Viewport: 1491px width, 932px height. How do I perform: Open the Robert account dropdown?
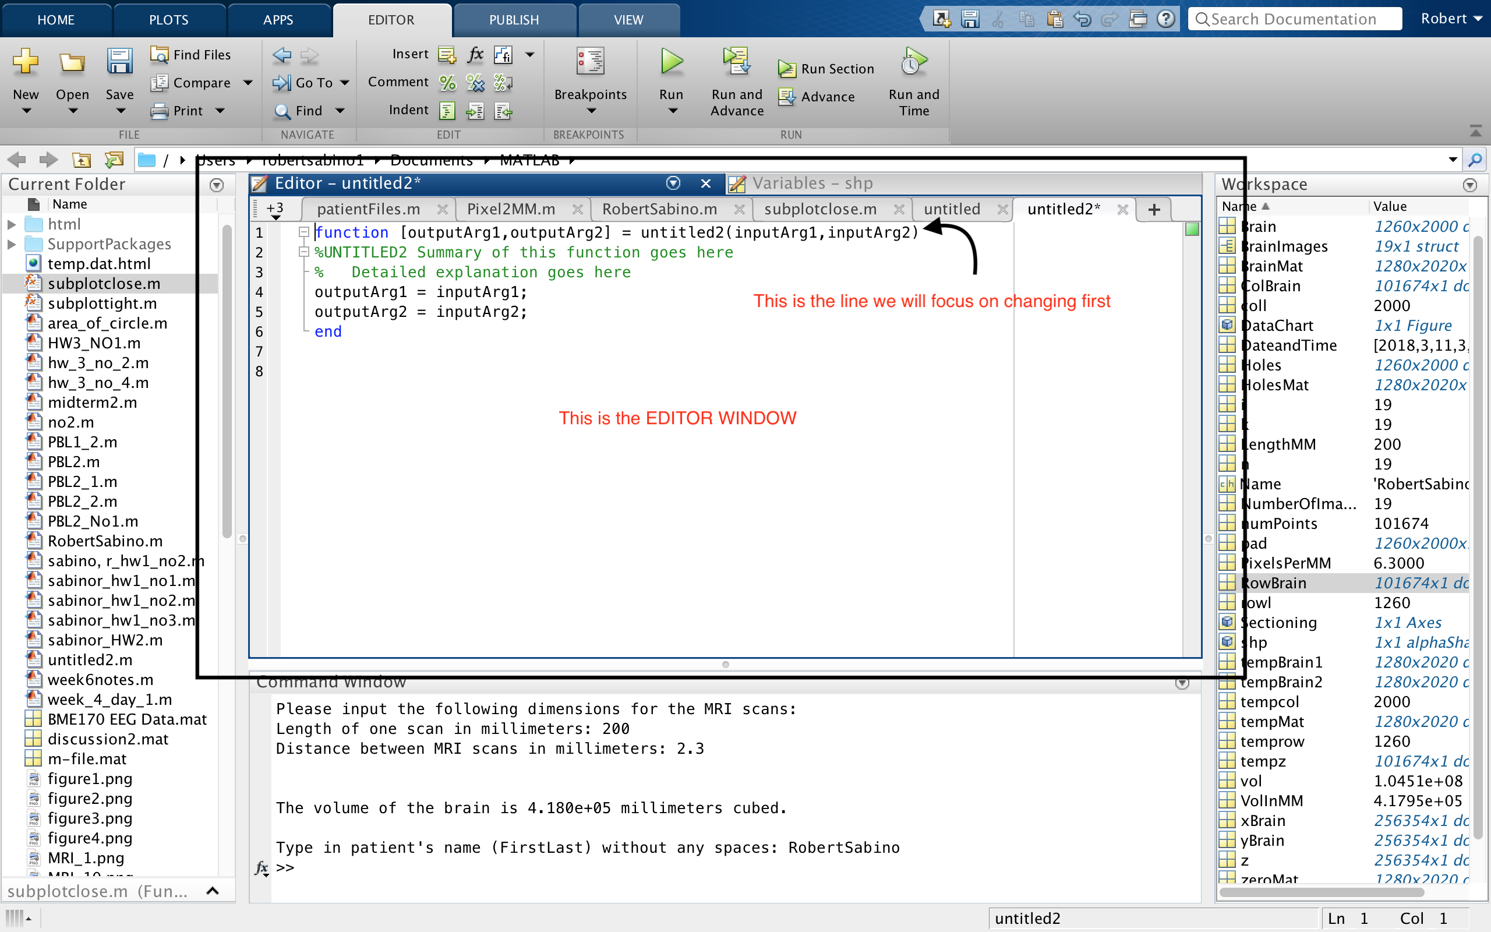click(x=1451, y=19)
